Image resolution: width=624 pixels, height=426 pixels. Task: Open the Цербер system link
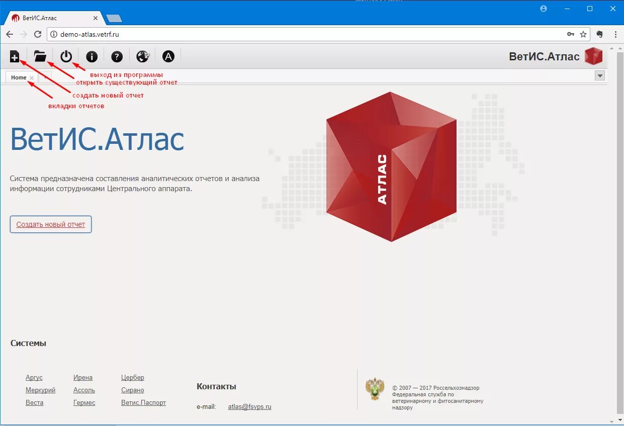click(x=133, y=377)
